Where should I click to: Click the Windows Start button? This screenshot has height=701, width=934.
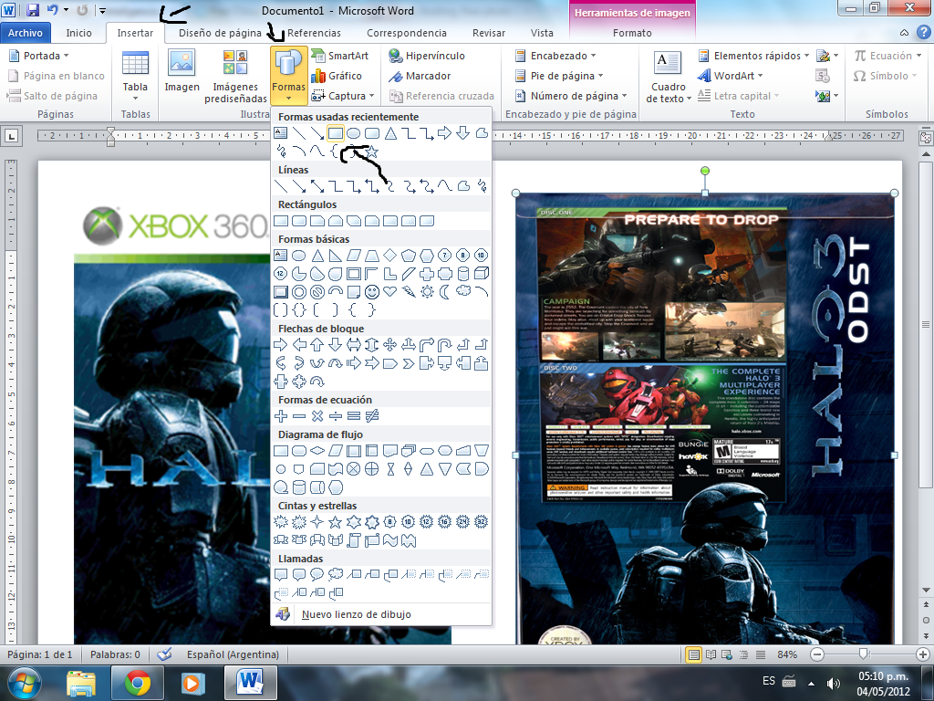point(24,683)
